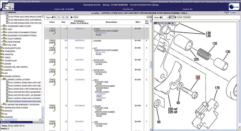241x131 pixels.
Task: Open part number HST1094DU6 link
Action: coord(80,106)
